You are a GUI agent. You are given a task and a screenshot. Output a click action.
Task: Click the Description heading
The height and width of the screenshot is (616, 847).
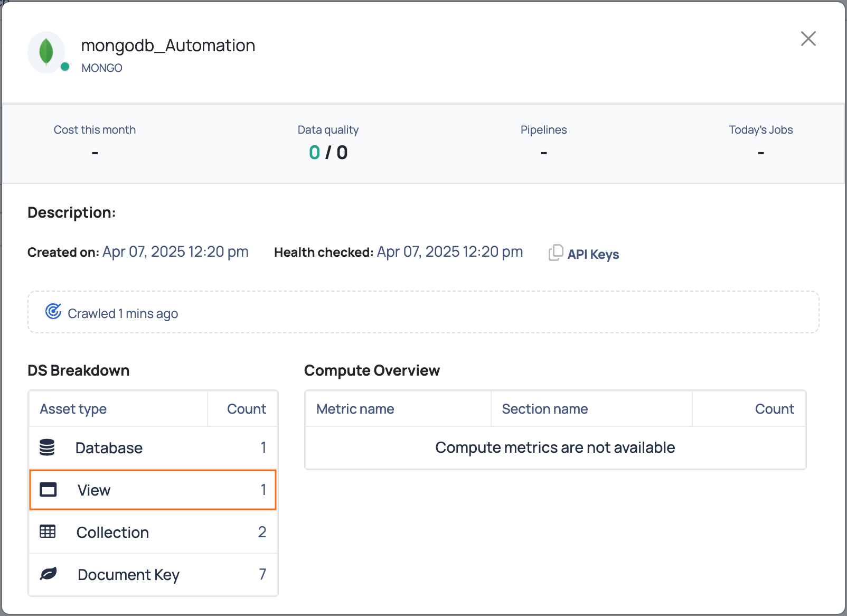pyautogui.click(x=72, y=212)
